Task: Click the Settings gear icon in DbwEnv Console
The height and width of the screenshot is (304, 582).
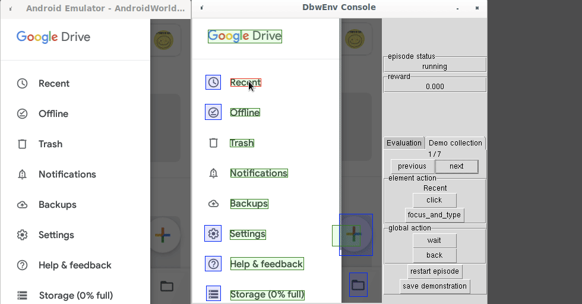Action: [213, 233]
